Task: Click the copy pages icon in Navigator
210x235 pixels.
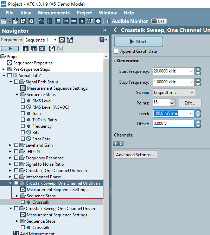Action: point(52,49)
